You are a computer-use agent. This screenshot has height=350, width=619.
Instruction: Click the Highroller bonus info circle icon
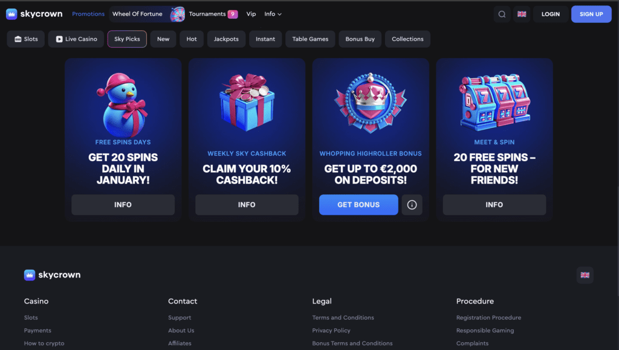(412, 205)
